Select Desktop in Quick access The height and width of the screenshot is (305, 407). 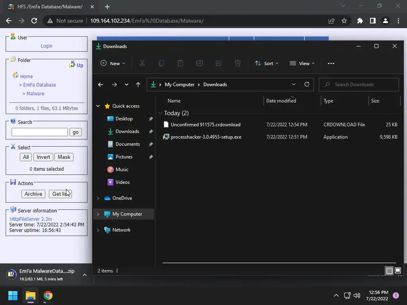coord(124,119)
